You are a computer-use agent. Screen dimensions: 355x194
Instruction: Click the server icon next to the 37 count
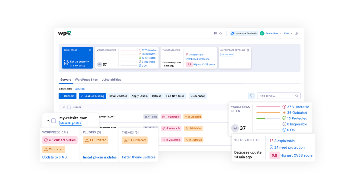pyautogui.click(x=99, y=64)
